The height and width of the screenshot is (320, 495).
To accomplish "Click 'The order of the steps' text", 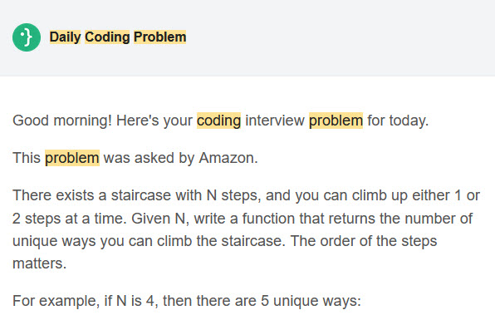I will pyautogui.click(x=363, y=241).
